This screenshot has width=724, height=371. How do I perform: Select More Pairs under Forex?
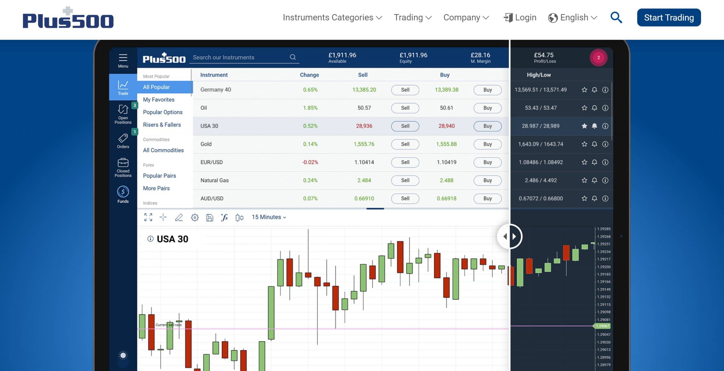tap(156, 188)
